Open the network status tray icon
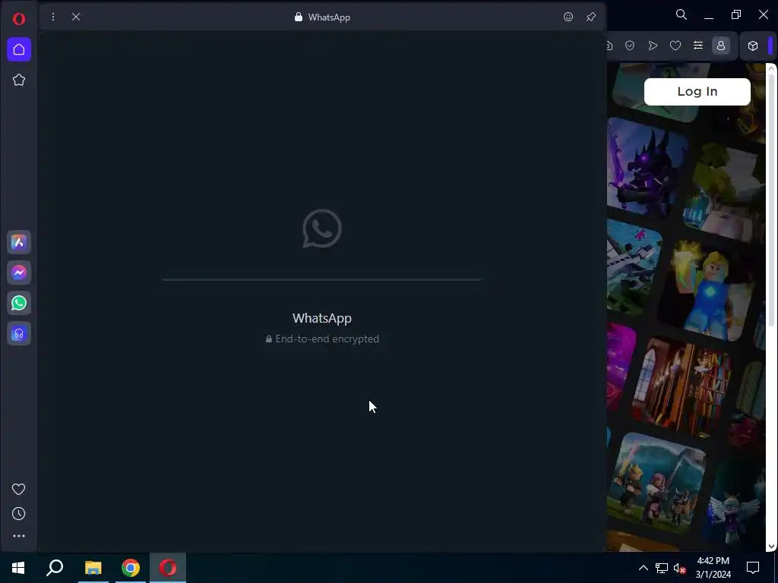 pyautogui.click(x=662, y=568)
